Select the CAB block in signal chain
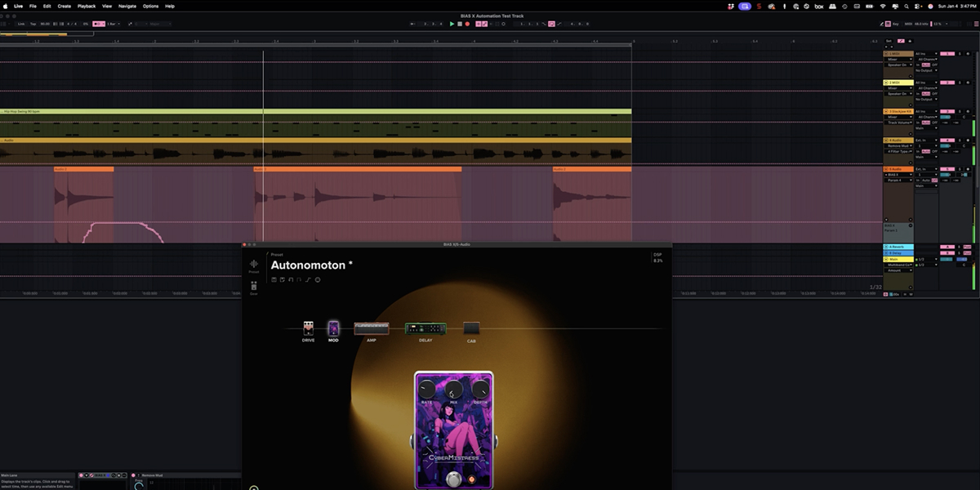 (471, 328)
